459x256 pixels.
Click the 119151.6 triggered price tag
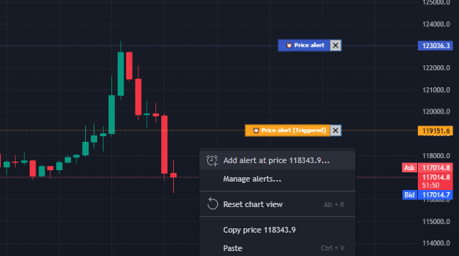click(436, 130)
